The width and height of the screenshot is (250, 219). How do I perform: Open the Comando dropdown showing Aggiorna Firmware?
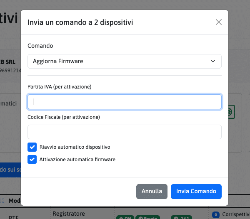click(x=124, y=61)
